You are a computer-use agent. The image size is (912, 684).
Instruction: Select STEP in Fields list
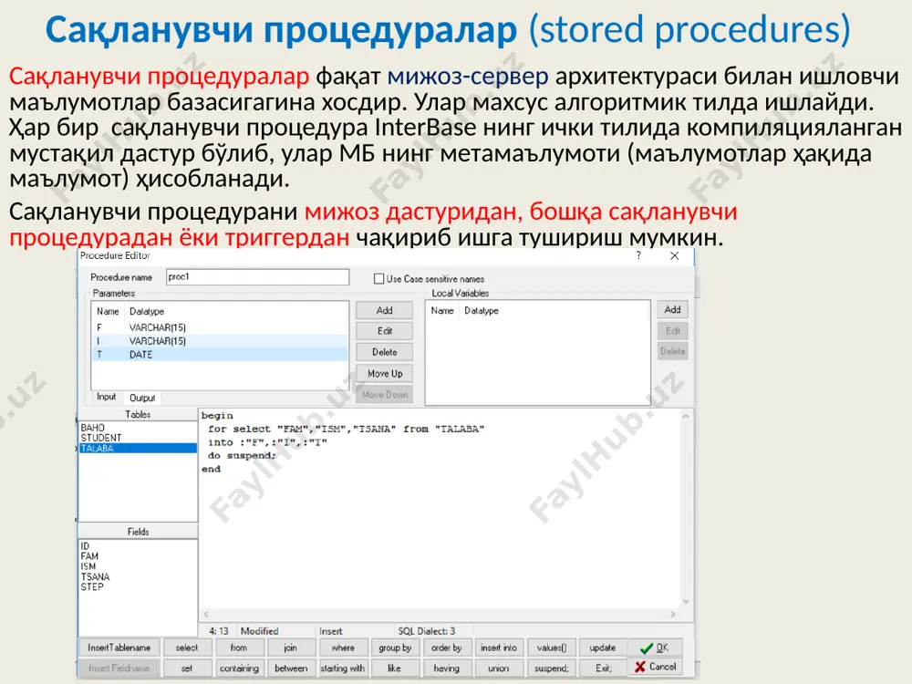[138, 586]
